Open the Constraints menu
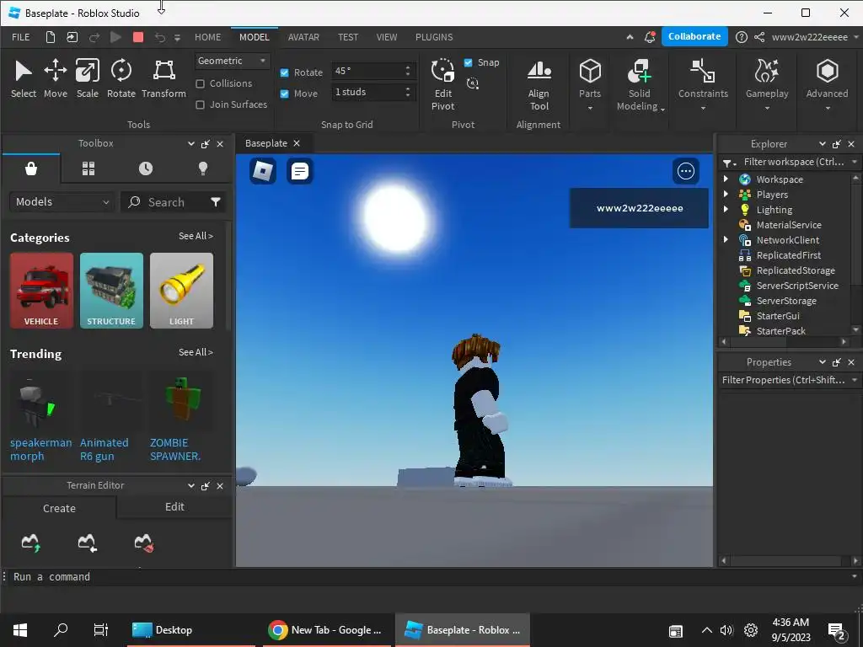 tap(703, 84)
